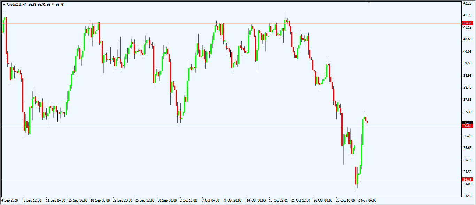Click the 9 Oct 20:00 time label
The image size is (476, 205).
coord(233,200)
